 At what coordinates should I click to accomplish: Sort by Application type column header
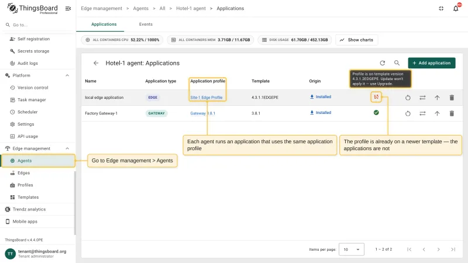click(160, 81)
